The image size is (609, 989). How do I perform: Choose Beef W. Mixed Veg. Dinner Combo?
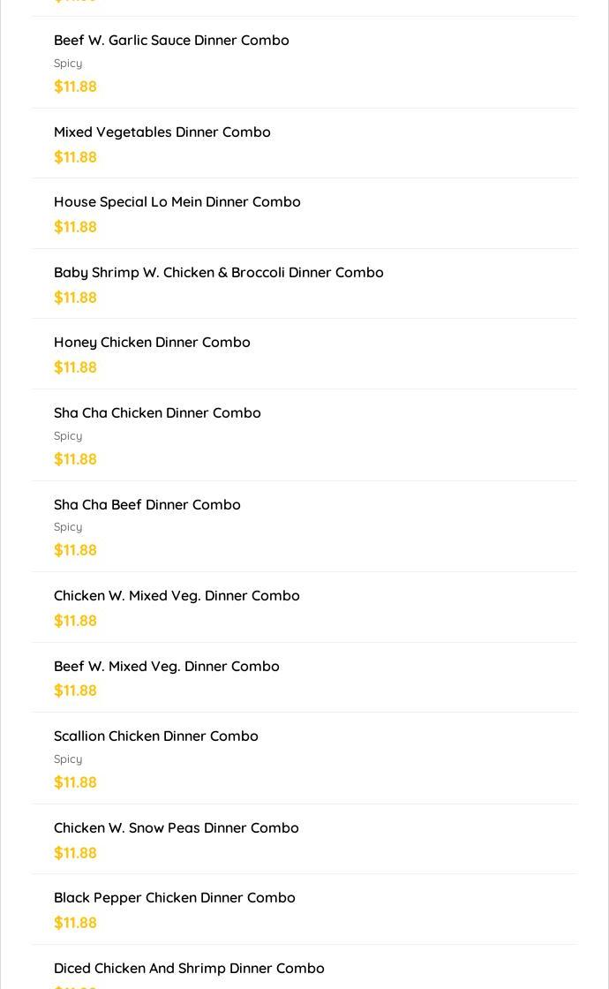[x=304, y=677]
